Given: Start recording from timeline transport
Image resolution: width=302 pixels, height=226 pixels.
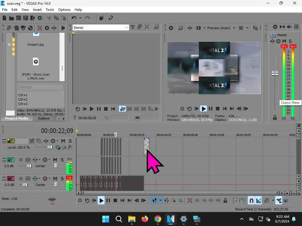Looking at the screenshot, I should pyautogui.click(x=80, y=201).
